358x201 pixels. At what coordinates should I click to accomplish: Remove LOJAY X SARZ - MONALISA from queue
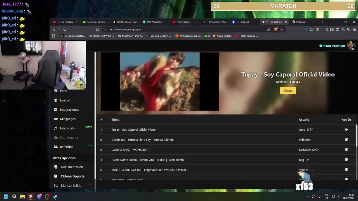[346, 150]
